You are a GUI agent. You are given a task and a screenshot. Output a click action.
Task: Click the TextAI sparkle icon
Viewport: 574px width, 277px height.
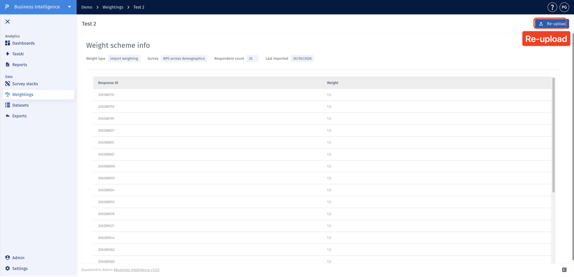coord(8,54)
